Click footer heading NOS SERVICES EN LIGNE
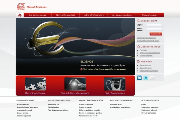 click(121, 100)
